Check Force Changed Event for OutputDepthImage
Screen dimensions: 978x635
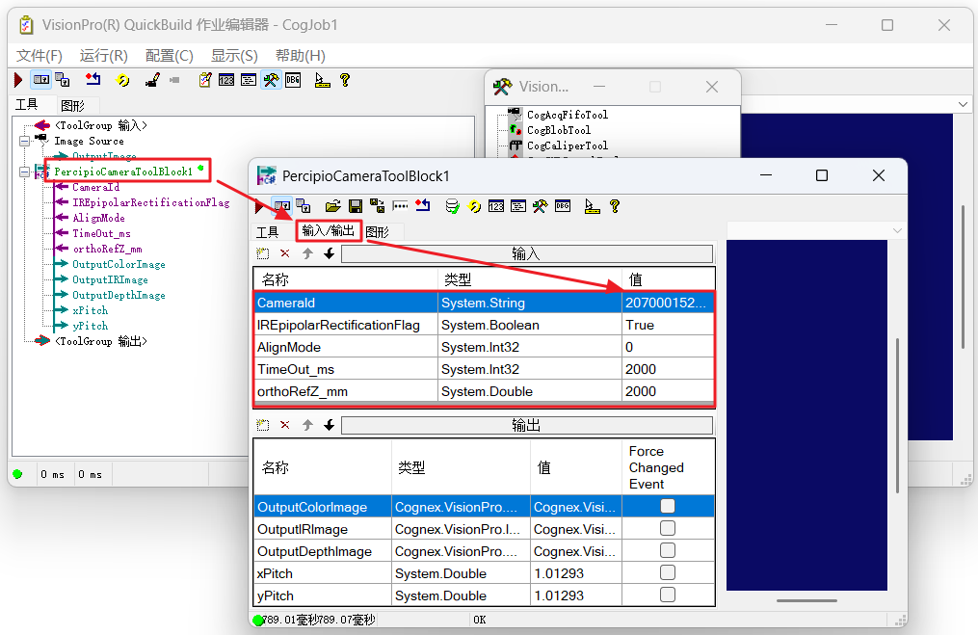point(668,550)
